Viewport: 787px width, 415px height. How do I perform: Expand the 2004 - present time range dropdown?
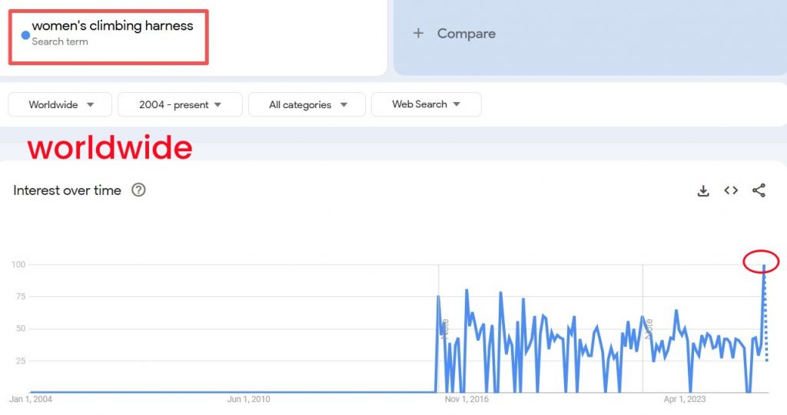[x=180, y=105]
